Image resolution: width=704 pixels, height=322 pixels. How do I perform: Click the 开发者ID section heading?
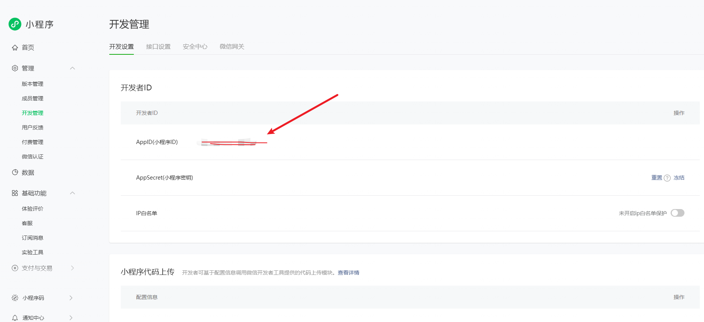[x=136, y=88]
